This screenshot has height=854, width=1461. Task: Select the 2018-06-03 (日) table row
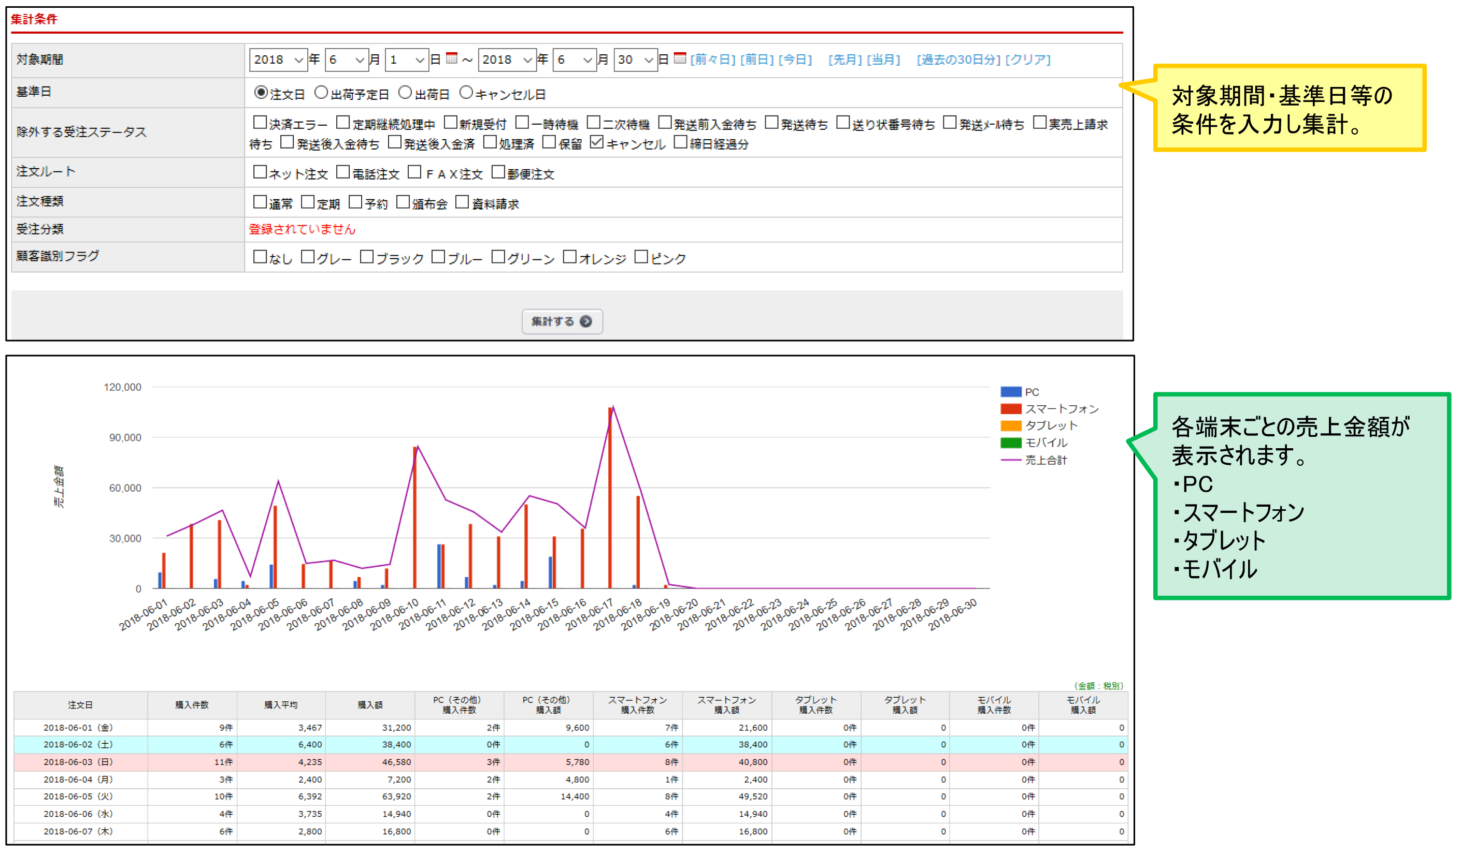[x=78, y=762]
